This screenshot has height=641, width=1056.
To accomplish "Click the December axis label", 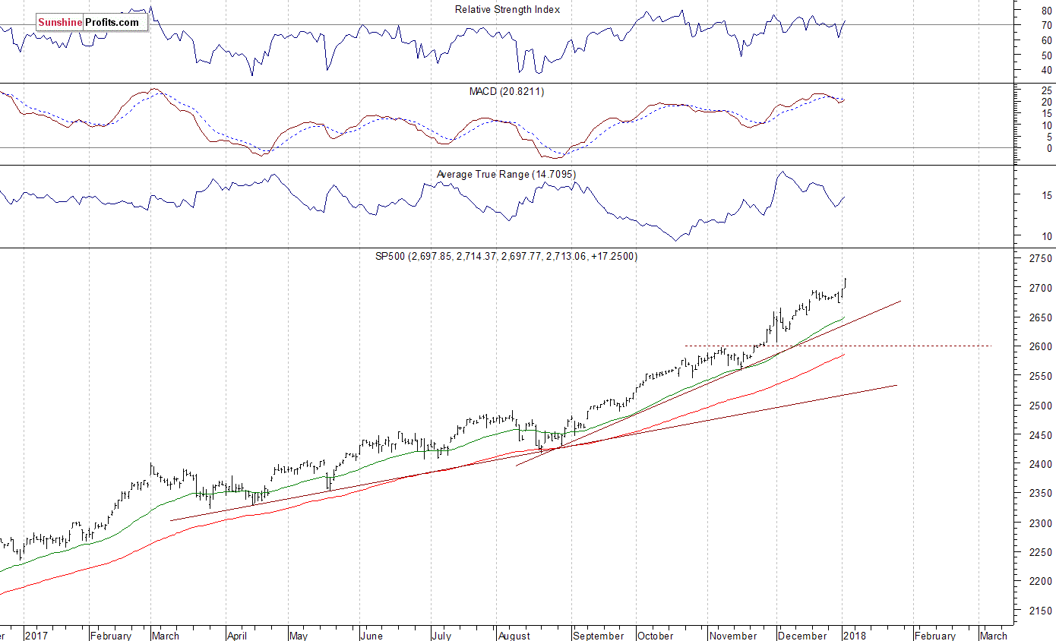I will [803, 636].
